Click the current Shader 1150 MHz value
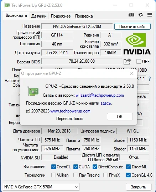Screen dimensions: 156x192 [138, 140]
